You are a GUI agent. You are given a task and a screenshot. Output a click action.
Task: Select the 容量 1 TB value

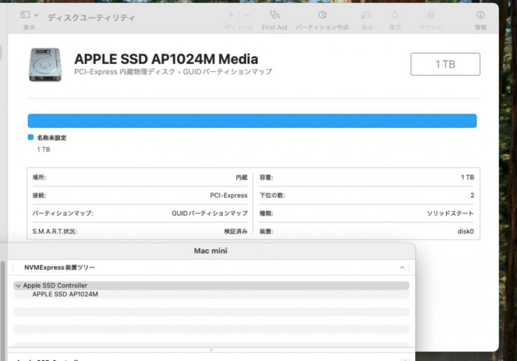[x=467, y=177]
